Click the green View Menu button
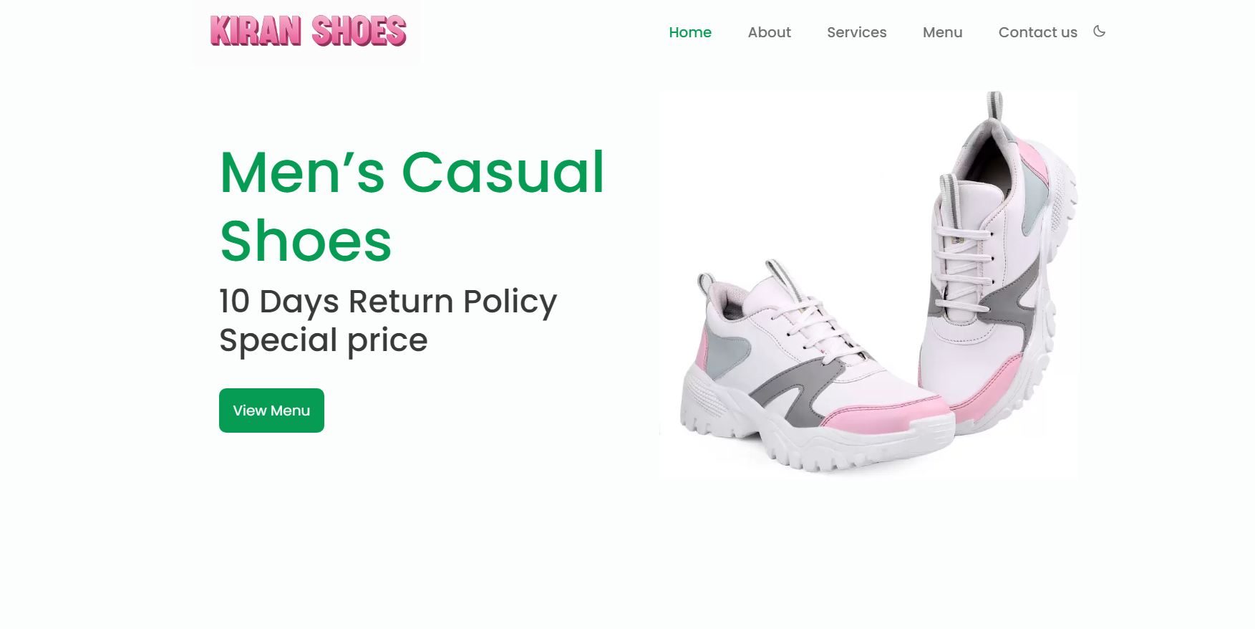Image resolution: width=1255 pixels, height=629 pixels. [x=271, y=410]
